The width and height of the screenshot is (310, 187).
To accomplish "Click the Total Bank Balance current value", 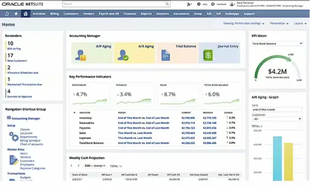I will (x=188, y=143).
